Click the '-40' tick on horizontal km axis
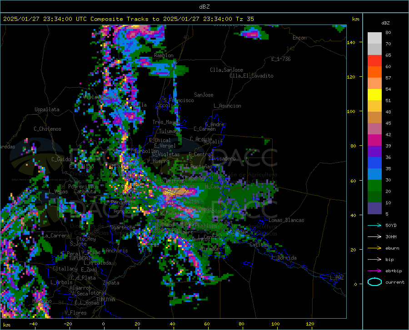 (33, 324)
